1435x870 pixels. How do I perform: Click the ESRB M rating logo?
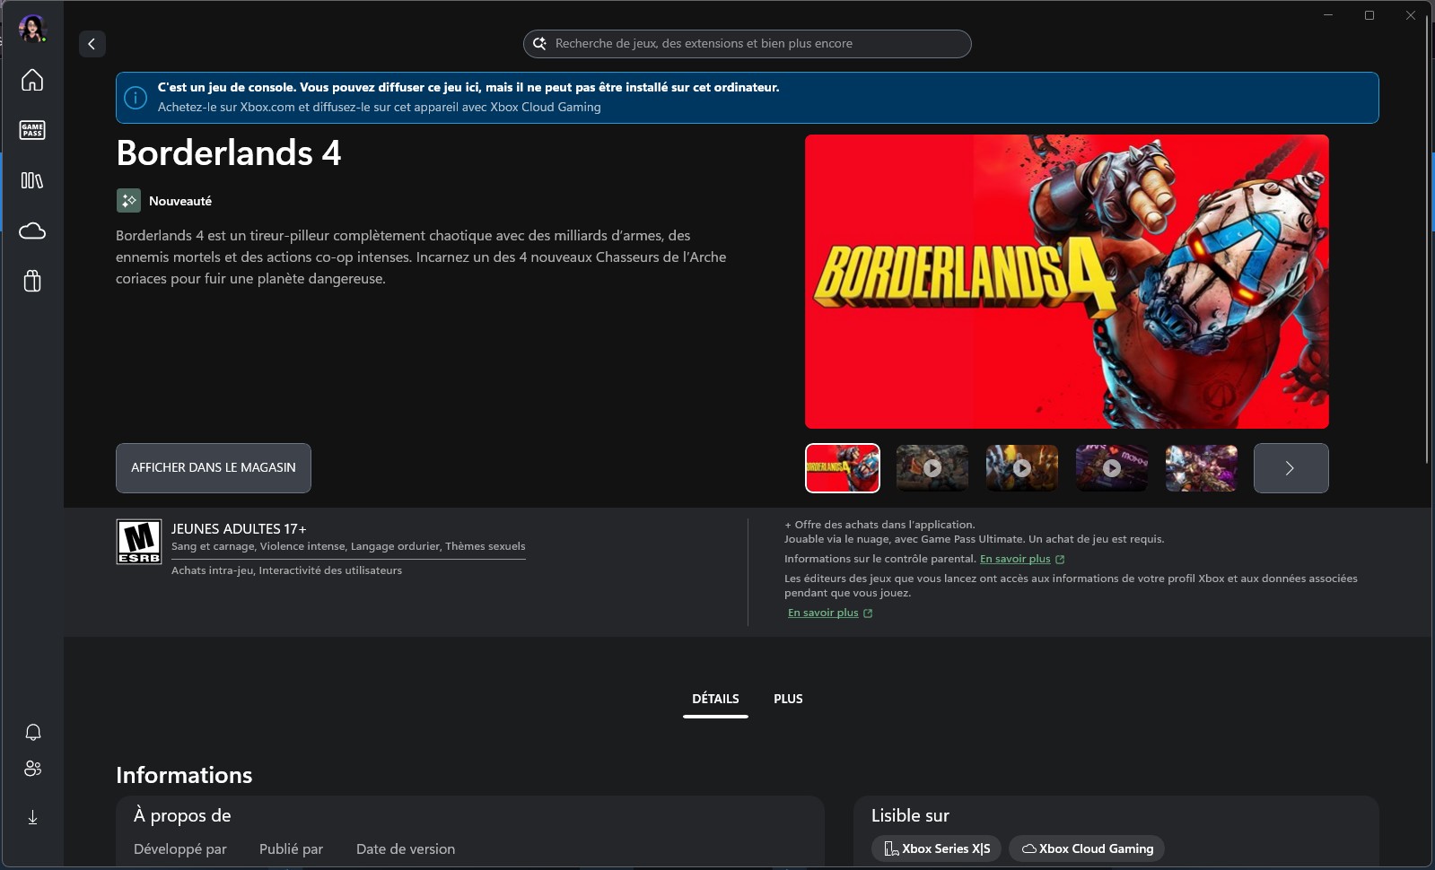(139, 542)
